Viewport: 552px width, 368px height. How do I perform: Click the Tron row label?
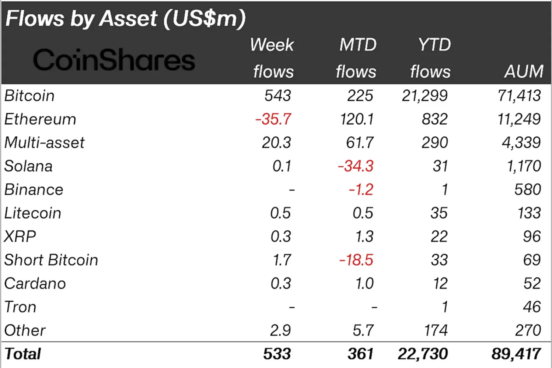20,307
